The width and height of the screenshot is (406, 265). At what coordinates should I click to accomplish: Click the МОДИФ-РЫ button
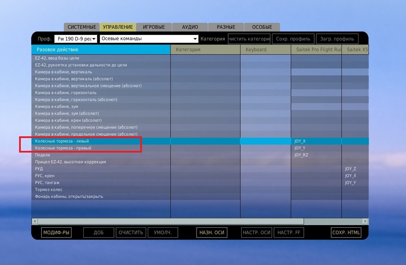tap(56, 233)
